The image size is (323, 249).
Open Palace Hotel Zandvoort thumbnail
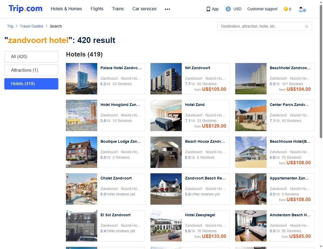[x=82, y=79]
